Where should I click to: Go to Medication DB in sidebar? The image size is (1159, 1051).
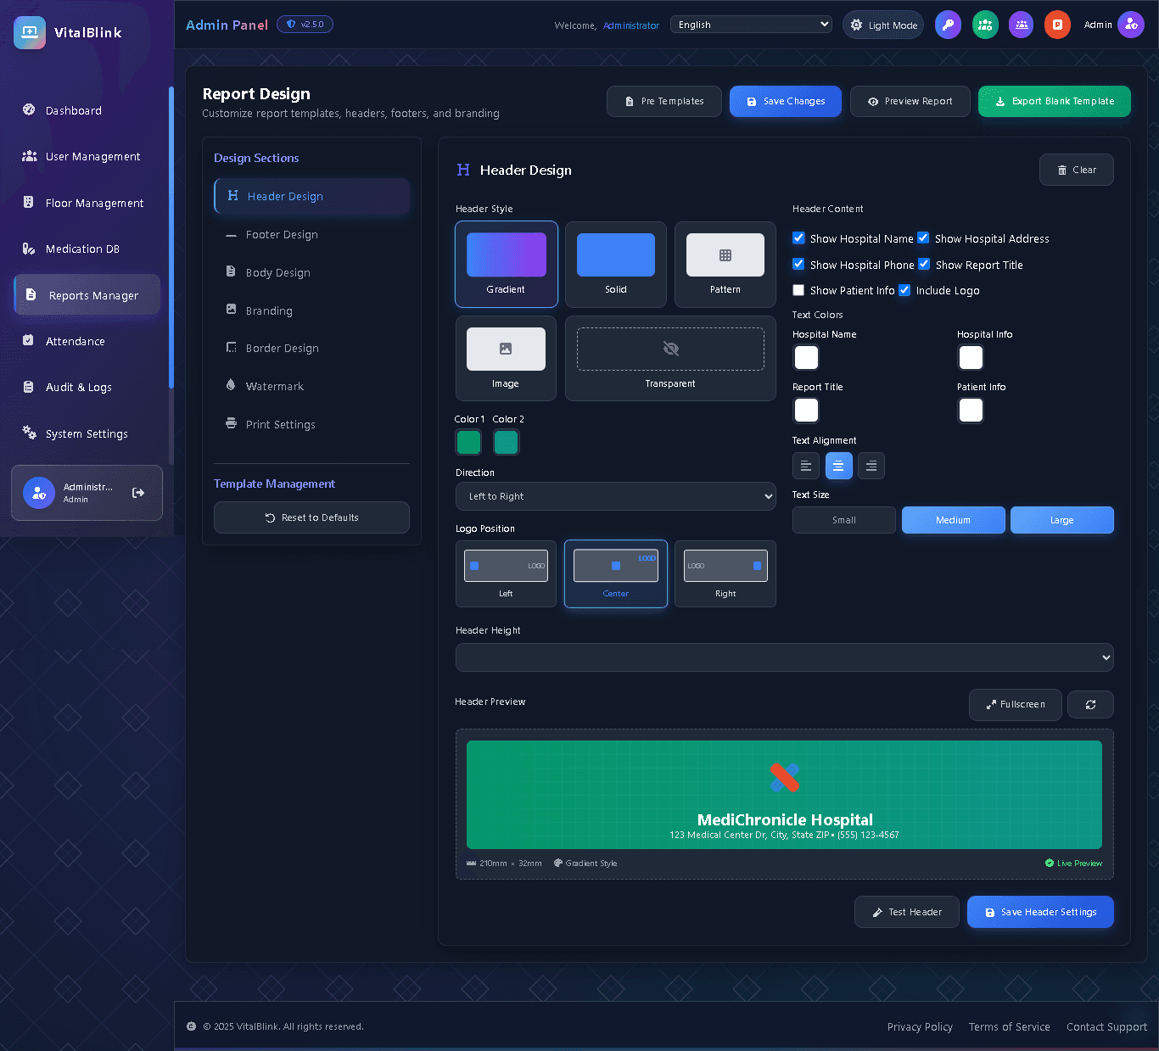pyautogui.click(x=82, y=249)
